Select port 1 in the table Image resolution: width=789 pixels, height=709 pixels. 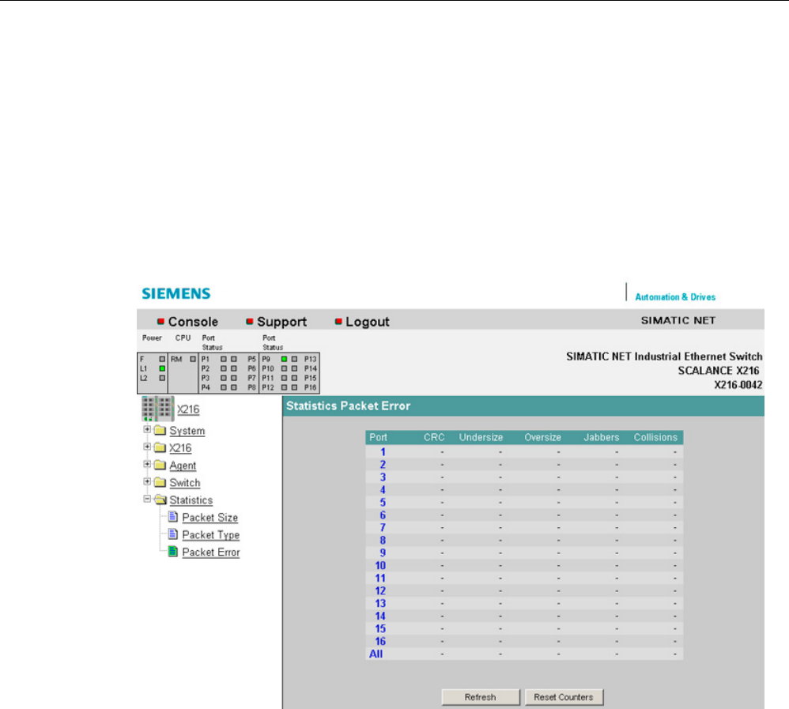pos(383,452)
